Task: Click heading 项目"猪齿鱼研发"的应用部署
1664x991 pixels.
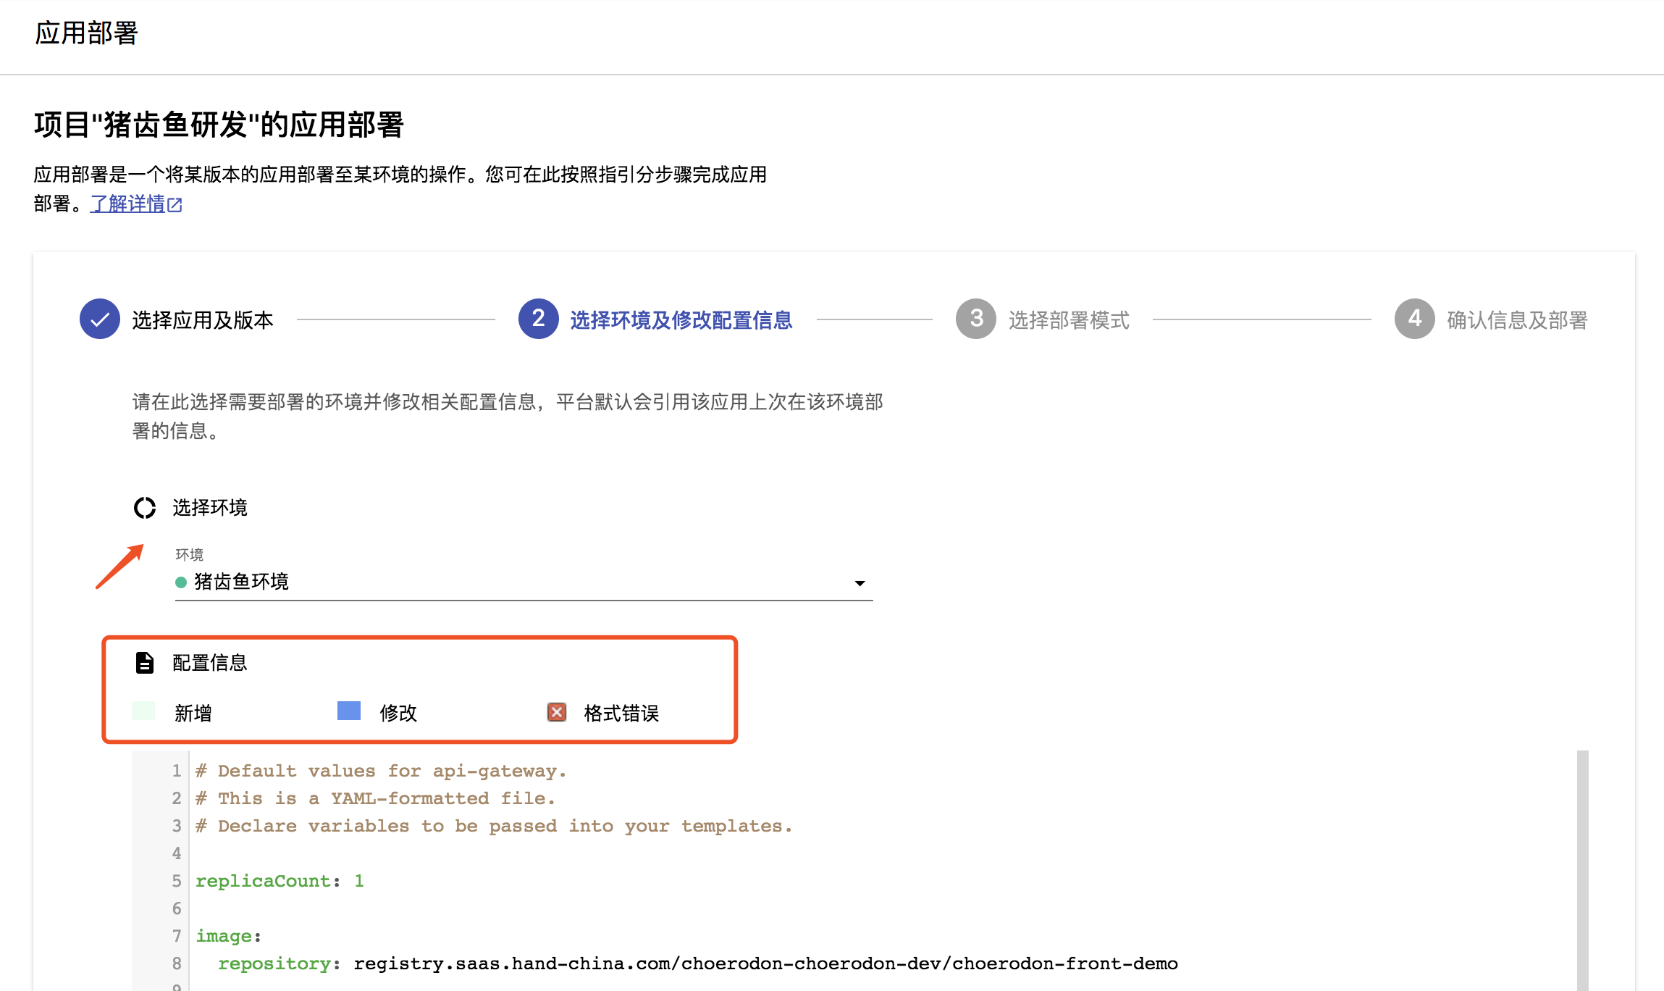Action: pos(219,125)
